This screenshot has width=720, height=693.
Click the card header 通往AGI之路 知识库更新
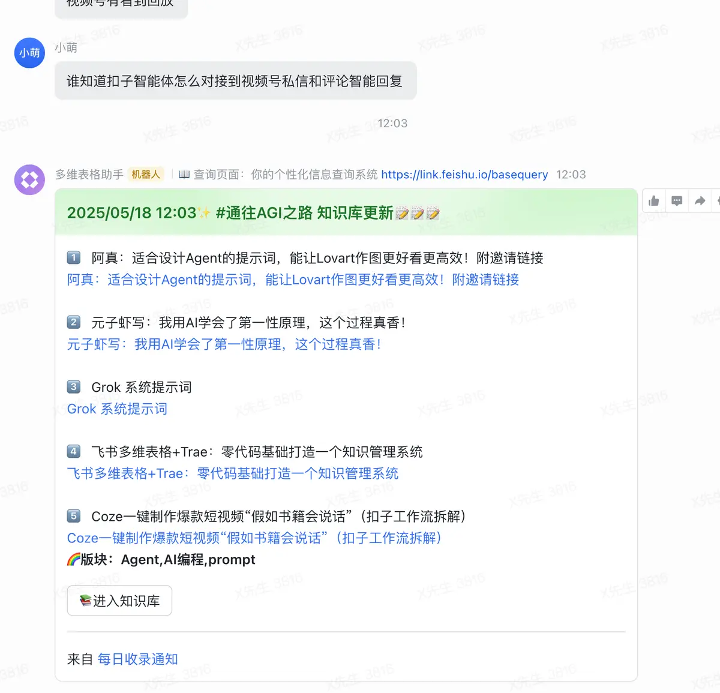[346, 212]
